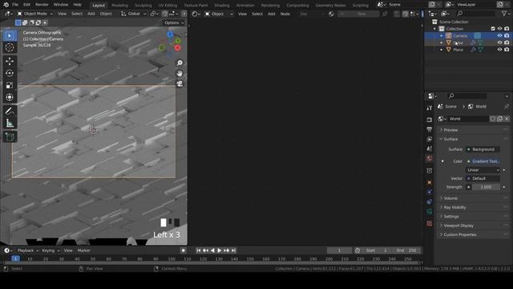Open the Scene properties tab

430,149
